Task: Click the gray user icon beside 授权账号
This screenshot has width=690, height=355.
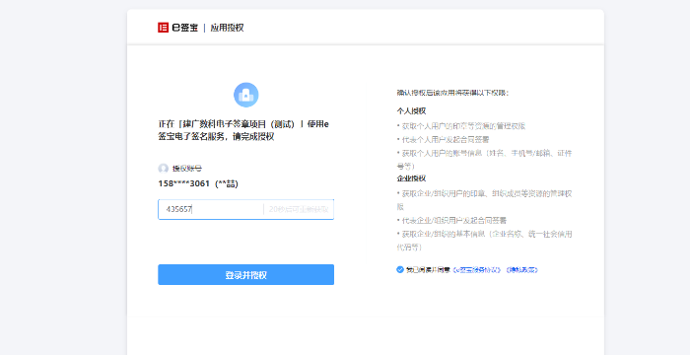Action: [x=164, y=169]
